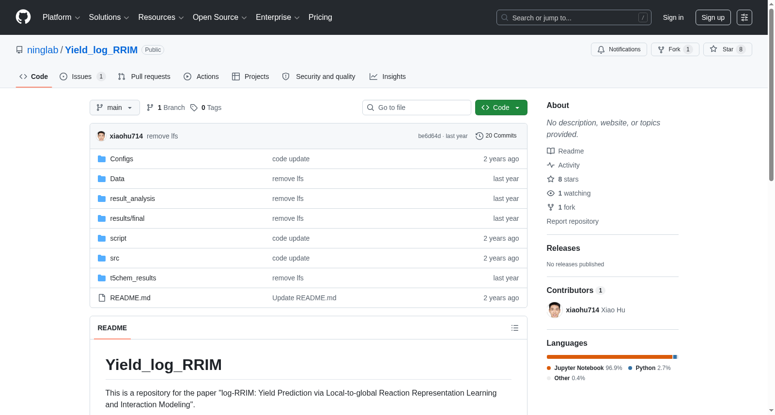Screen dimensions: 775x415
Task: Open the command palette menu icon
Action: [x=744, y=17]
